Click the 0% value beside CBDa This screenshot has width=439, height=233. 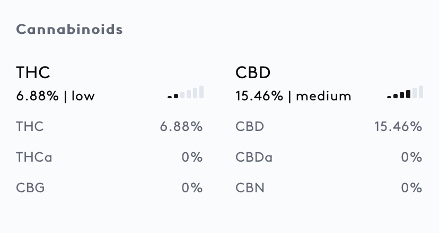click(x=411, y=157)
